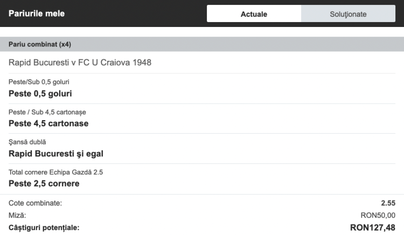Open the Soluționate tab
Viewport: 404px width, 235px height.
pos(348,14)
